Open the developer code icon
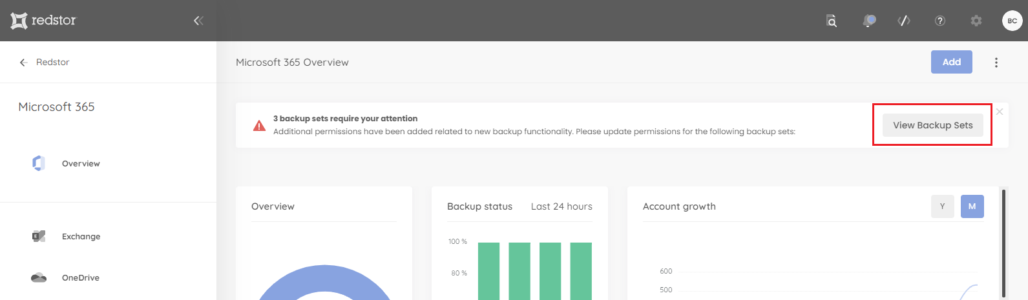Viewport: 1028px width, 300px height. (904, 21)
